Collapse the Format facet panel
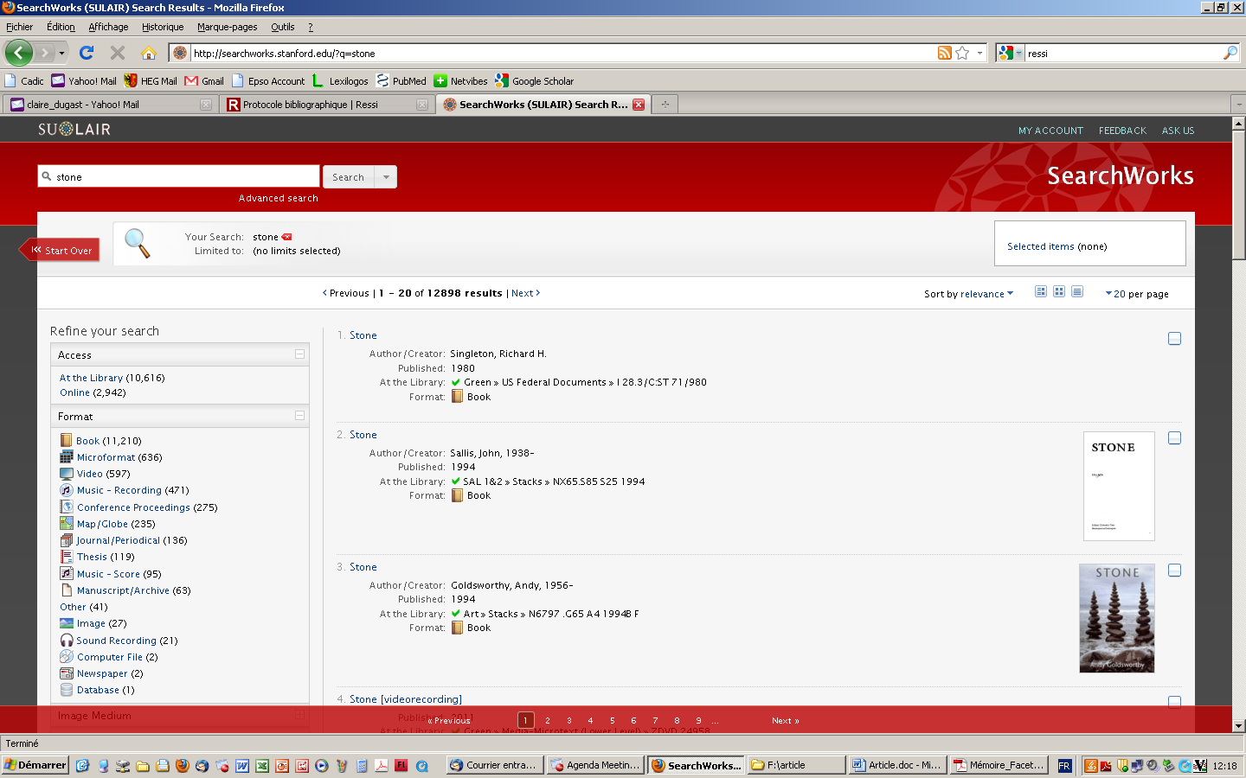Screen dimensions: 1246x778 tap(299, 416)
